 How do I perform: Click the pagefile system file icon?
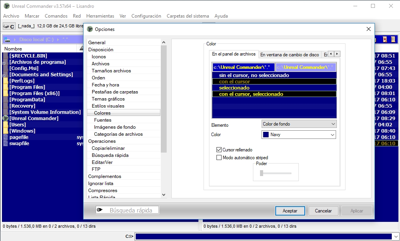pos(5,137)
